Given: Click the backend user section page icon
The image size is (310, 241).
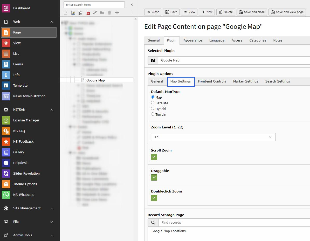Looking at the screenshot, I should pyautogui.click(x=73, y=13).
